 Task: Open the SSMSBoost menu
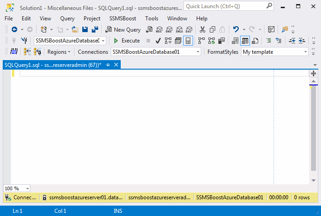(123, 19)
